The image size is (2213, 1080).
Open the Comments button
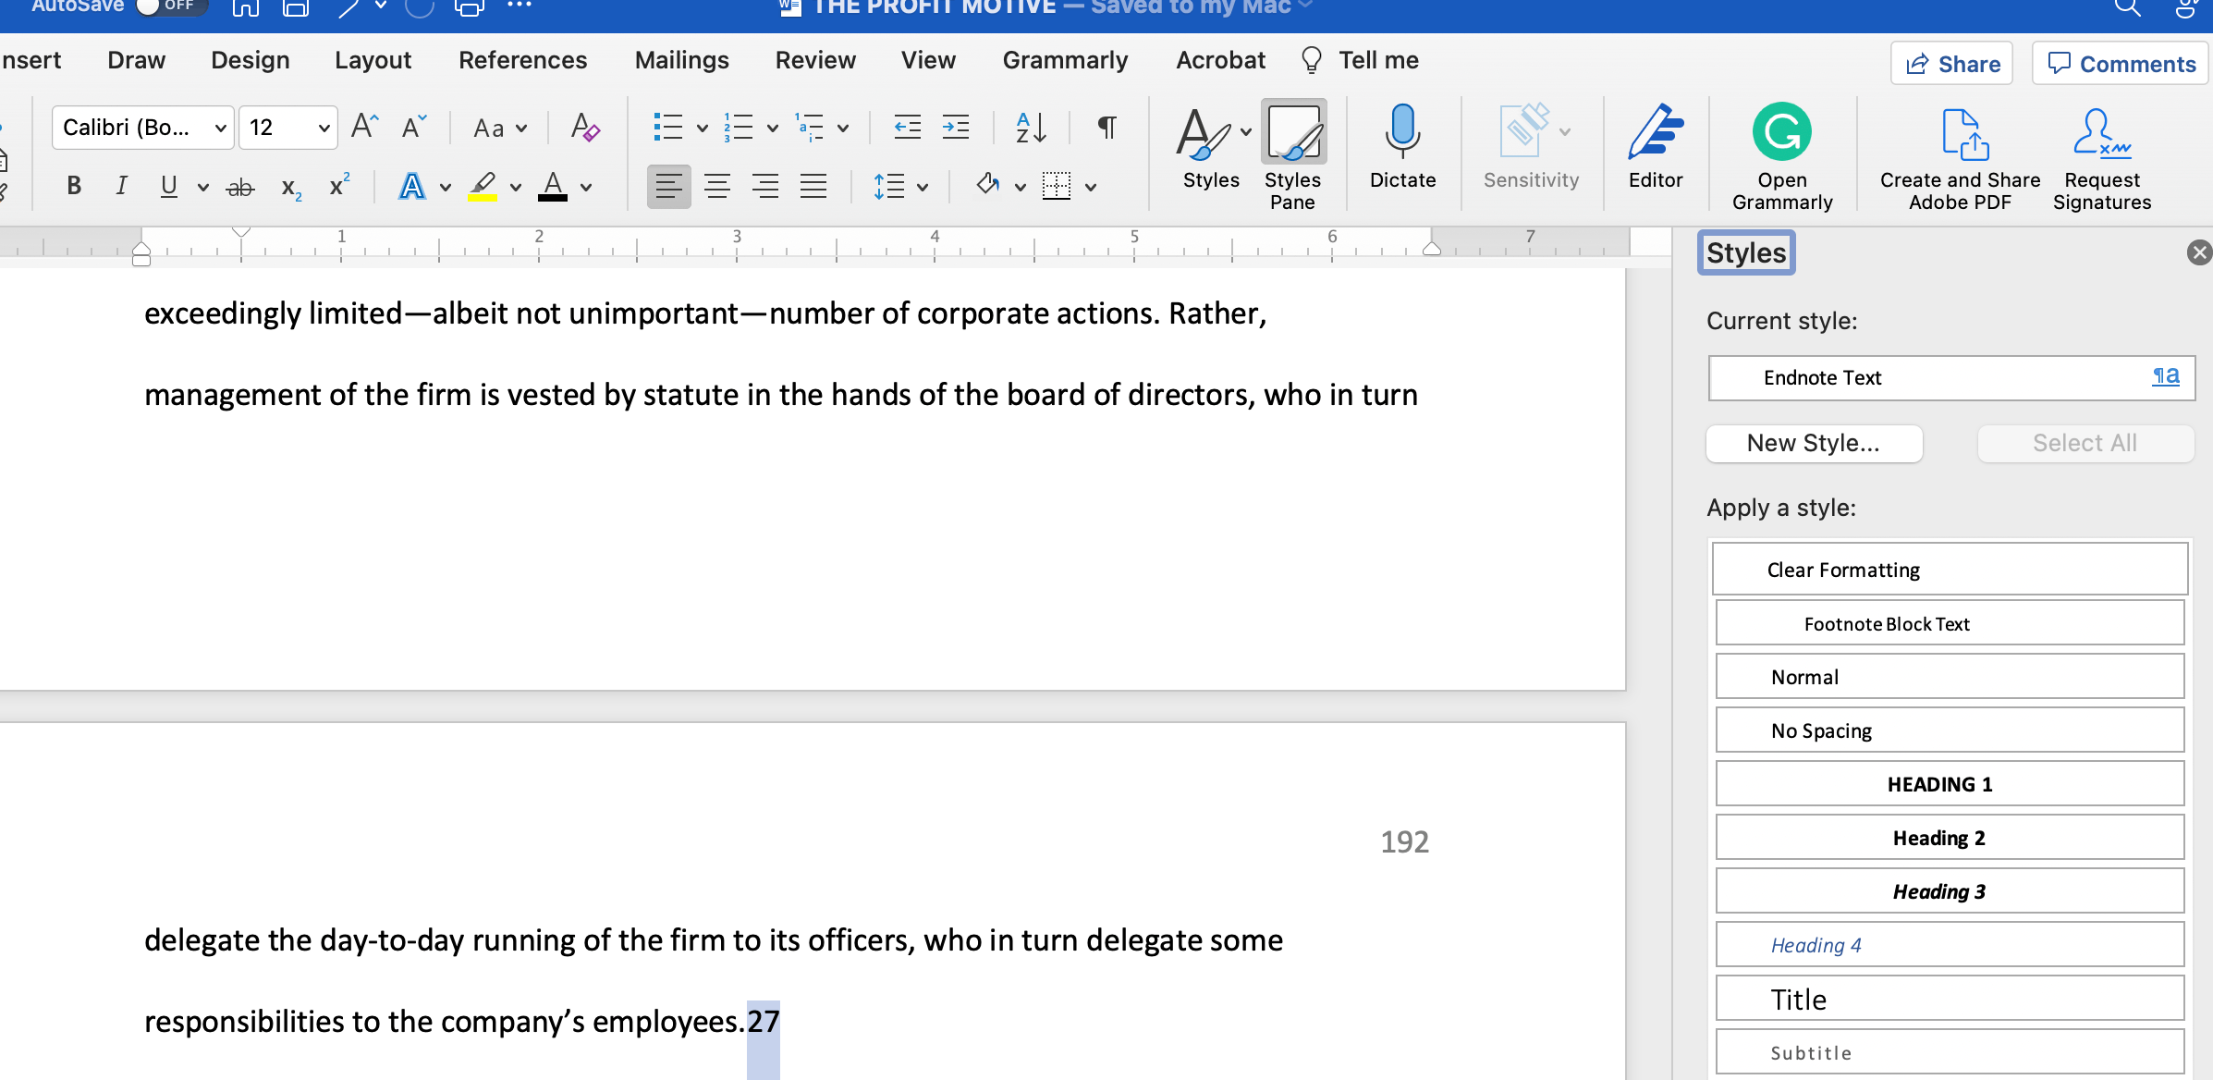[2121, 64]
